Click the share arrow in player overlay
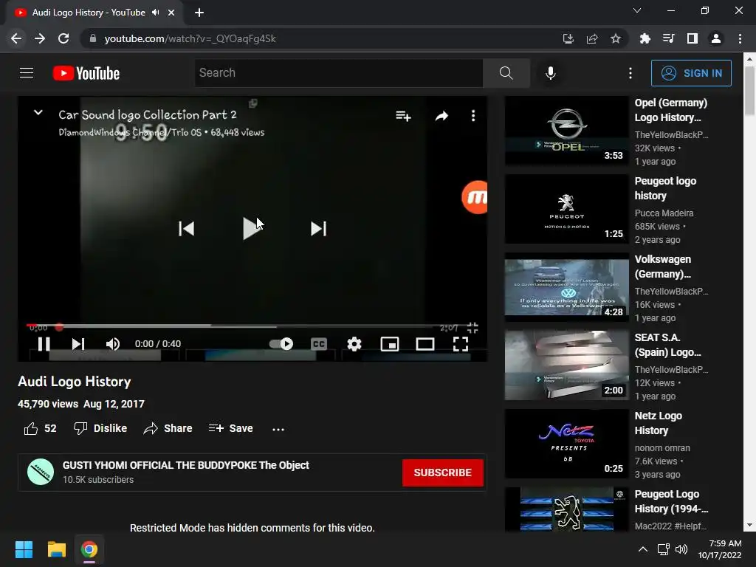The height and width of the screenshot is (567, 756). pyautogui.click(x=441, y=116)
